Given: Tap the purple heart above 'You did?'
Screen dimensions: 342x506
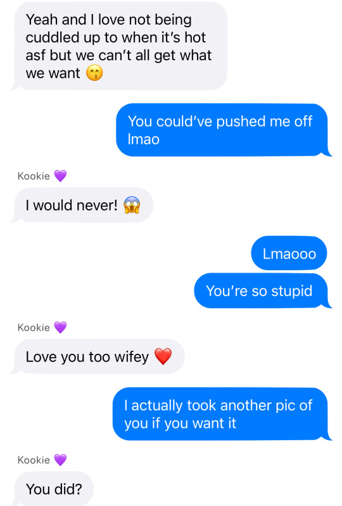Looking at the screenshot, I should (60, 460).
